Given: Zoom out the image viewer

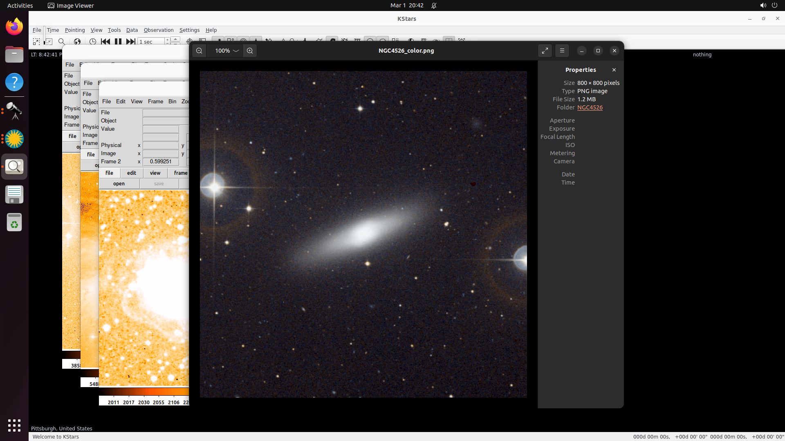Looking at the screenshot, I should (199, 51).
